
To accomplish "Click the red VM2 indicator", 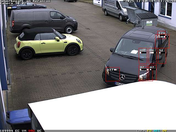I will click(x=32, y=131).
